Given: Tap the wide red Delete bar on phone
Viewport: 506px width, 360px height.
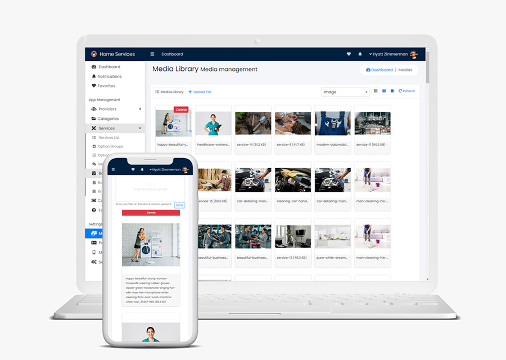Looking at the screenshot, I should (151, 213).
